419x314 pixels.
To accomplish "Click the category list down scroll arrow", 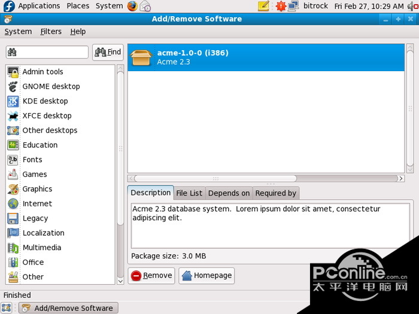I will click(x=120, y=281).
